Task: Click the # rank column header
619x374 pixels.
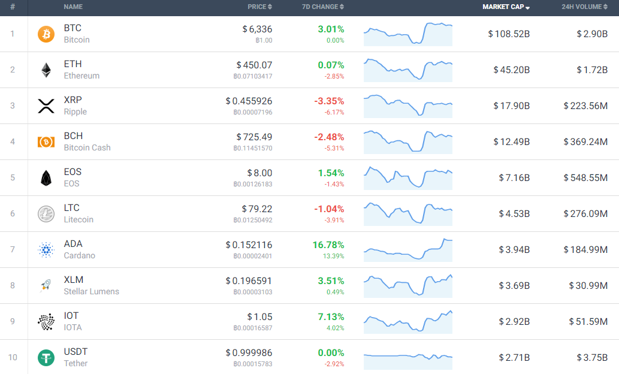Action: 13,7
